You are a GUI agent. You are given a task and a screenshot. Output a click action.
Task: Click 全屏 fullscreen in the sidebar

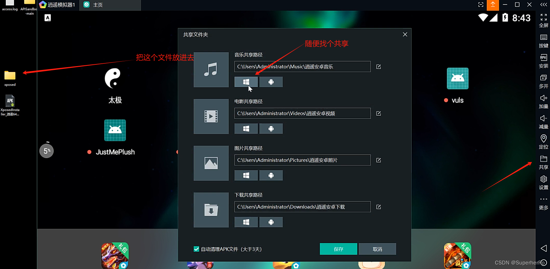click(x=543, y=20)
